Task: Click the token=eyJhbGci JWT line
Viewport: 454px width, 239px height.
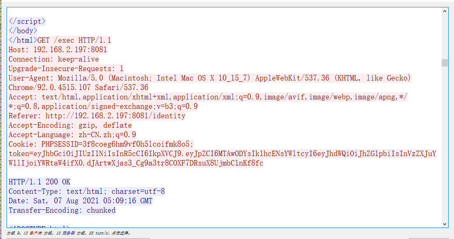Action: pyautogui.click(x=222, y=154)
